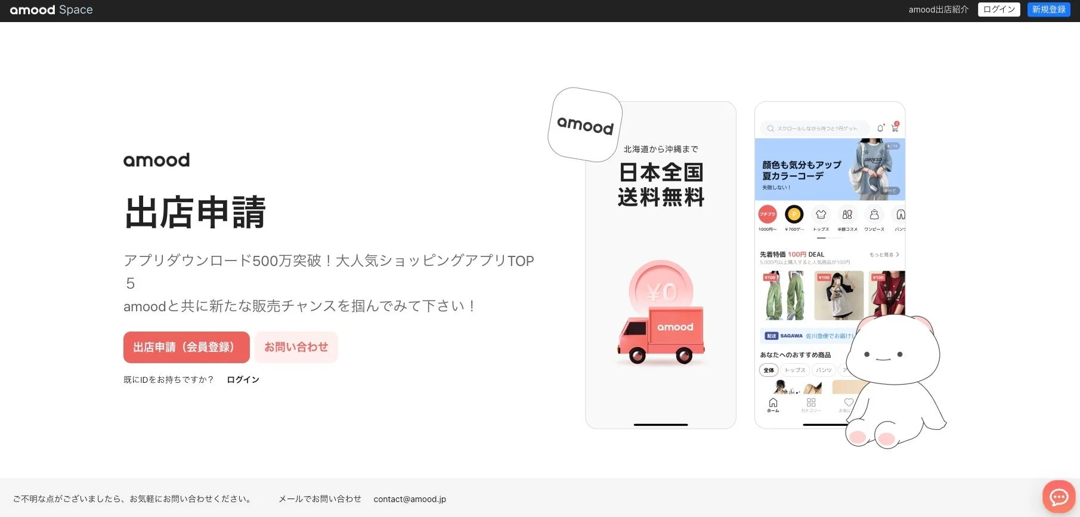The image size is (1080, 517).
Task: Click the shopping cart icon in mockup
Action: pos(895,128)
